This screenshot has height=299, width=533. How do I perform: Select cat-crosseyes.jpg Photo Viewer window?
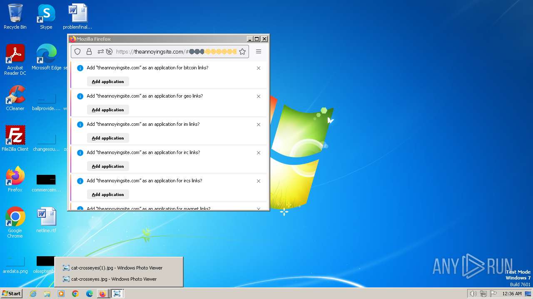coord(119,279)
